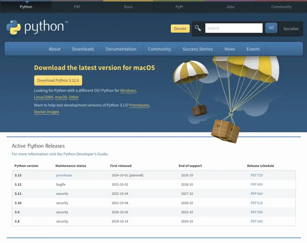Click inside the Search input field
The image size is (307, 243).
click(x=234, y=28)
